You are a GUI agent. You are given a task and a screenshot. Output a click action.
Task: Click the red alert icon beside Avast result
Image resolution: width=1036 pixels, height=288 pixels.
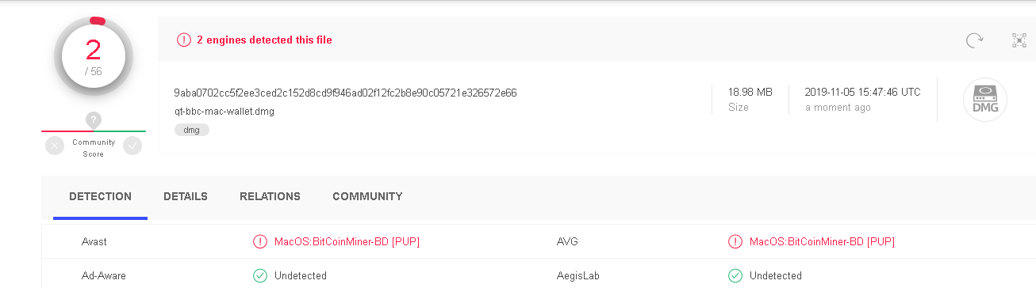259,241
